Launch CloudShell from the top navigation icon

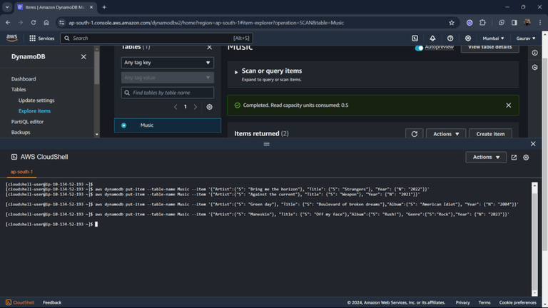pos(415,38)
